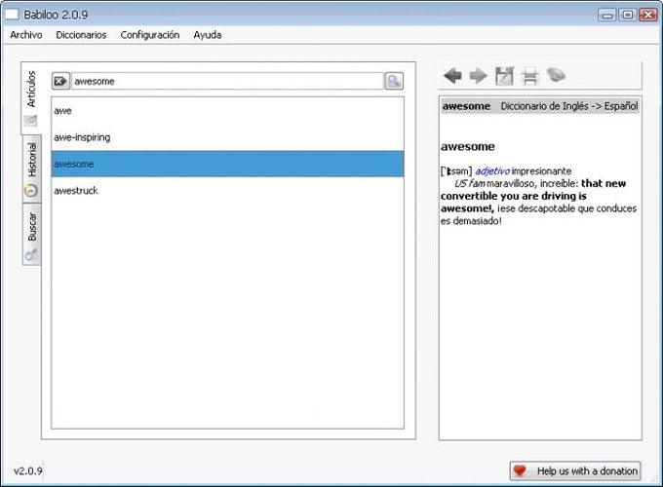Viewport: 663px width, 487px height.
Task: Click the heart icon on the donation button
Action: pyautogui.click(x=520, y=470)
